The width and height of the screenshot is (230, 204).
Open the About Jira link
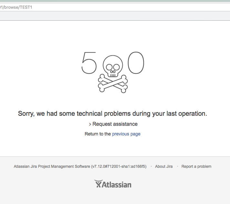click(164, 166)
